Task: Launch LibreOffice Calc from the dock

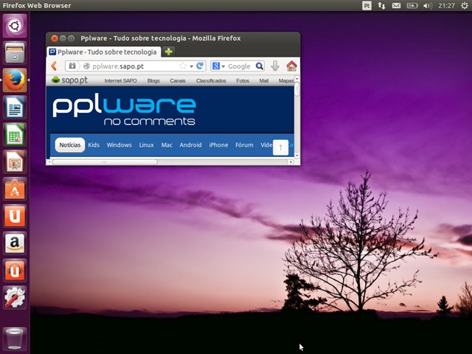Action: pyautogui.click(x=15, y=134)
